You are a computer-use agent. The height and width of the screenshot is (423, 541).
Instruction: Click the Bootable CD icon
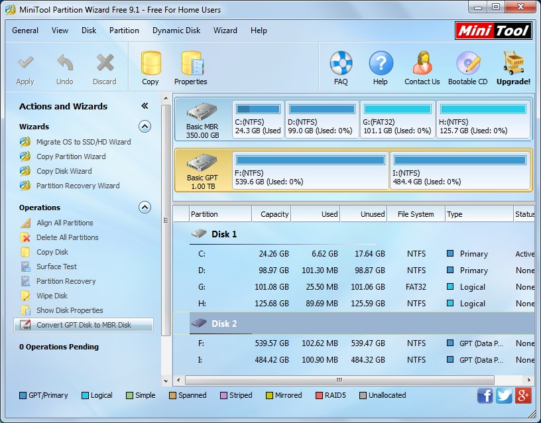click(x=467, y=68)
